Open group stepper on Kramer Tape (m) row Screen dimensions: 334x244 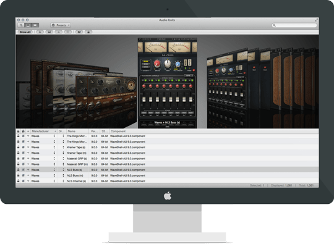63,153
